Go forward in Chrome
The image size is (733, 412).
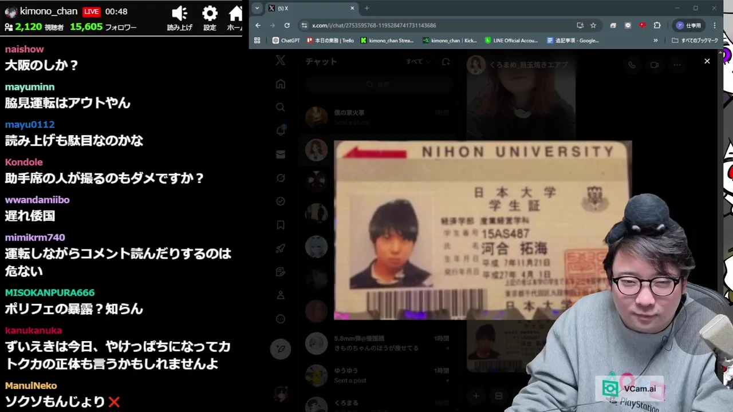(x=272, y=25)
